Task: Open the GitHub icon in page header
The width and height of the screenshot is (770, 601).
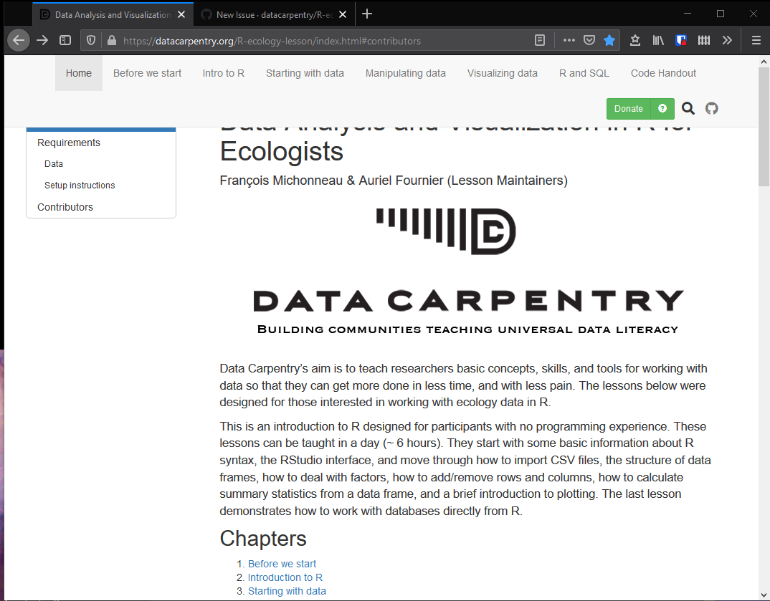Action: tap(711, 108)
